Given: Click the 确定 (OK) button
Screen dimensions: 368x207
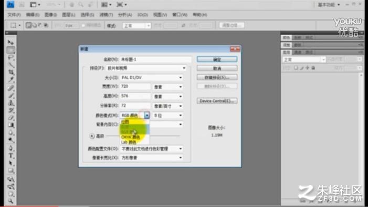Looking at the screenshot, I should 217,59.
